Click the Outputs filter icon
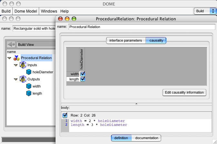Image resolution: width=217 pixels, height=144 pixels. 23,79
